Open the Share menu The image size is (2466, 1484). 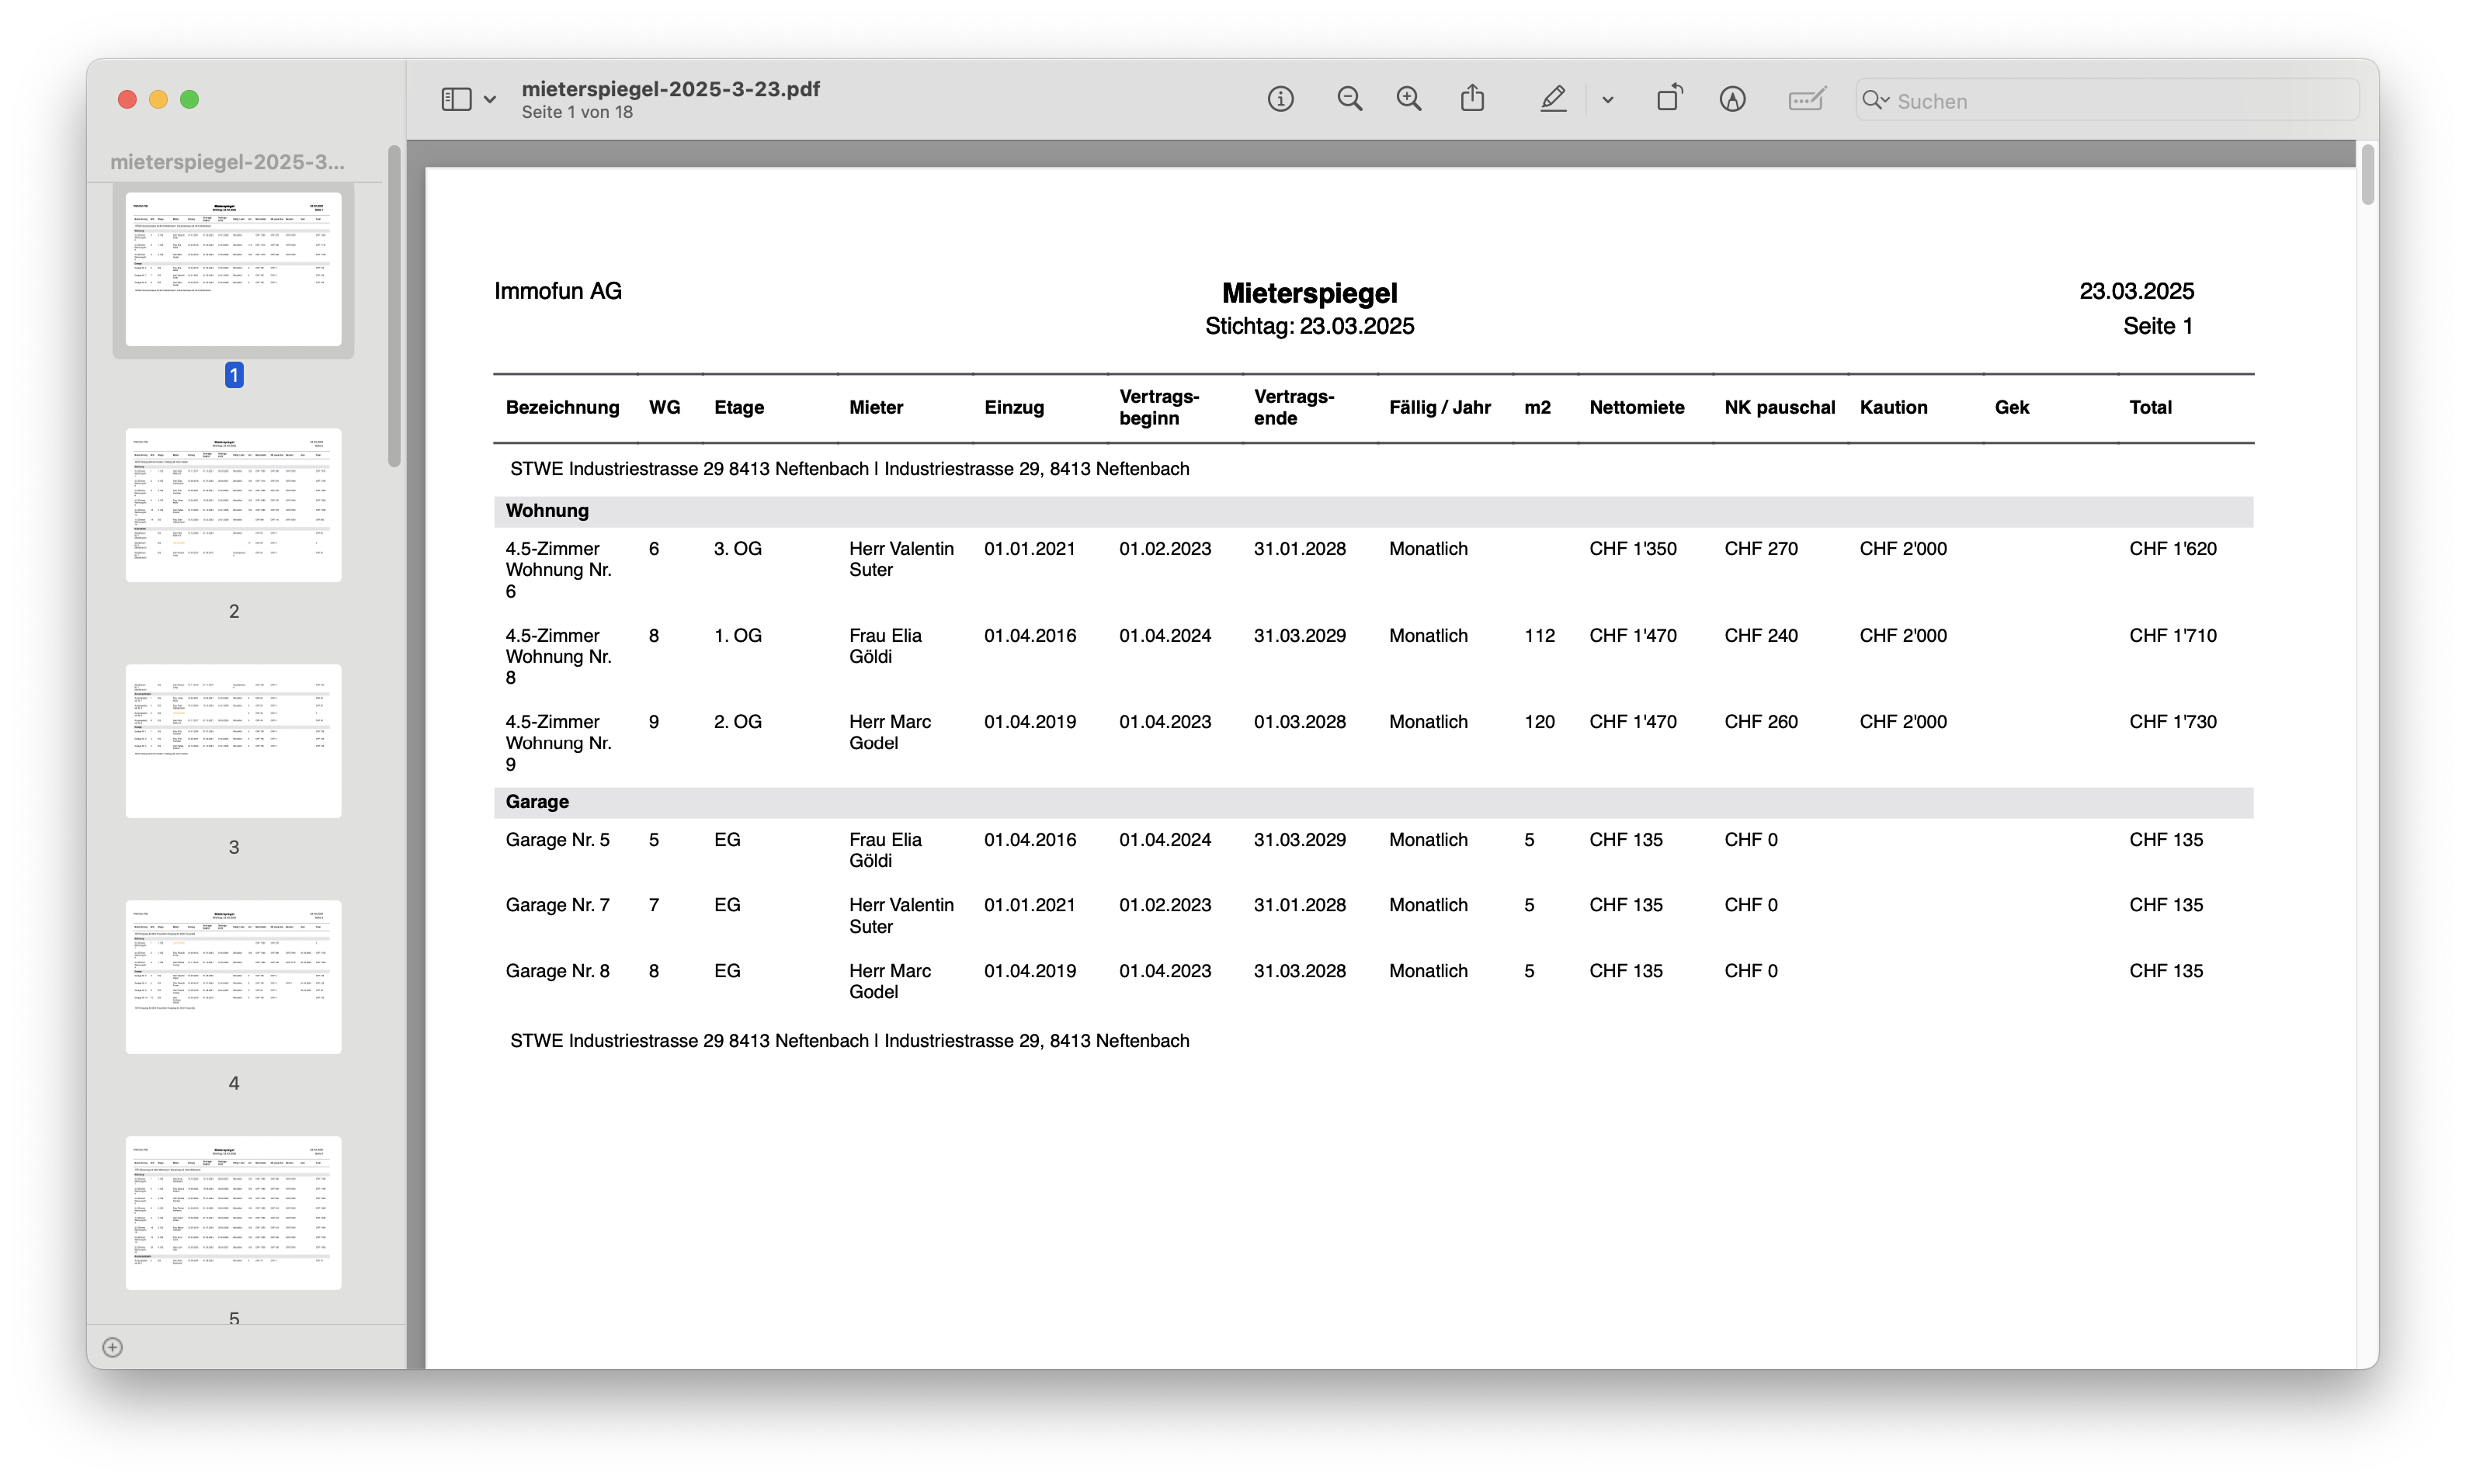click(x=1471, y=98)
